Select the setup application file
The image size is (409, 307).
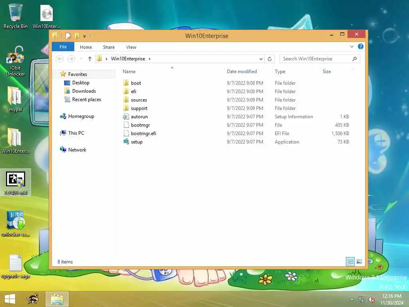click(236, 142)
